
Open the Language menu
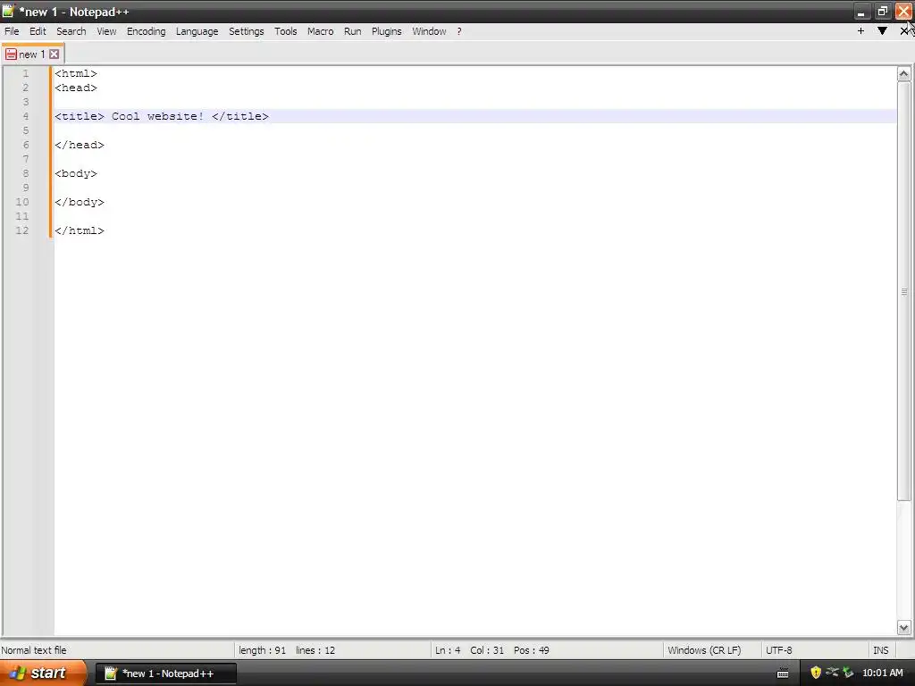pos(197,31)
